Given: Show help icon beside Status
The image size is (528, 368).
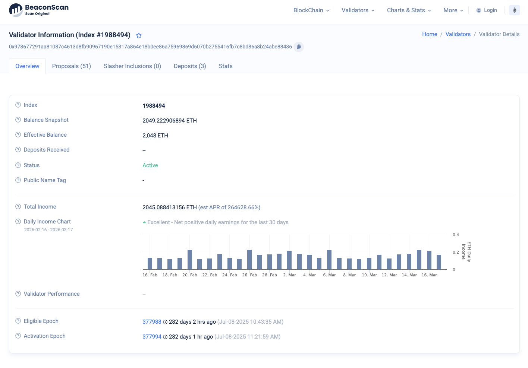Looking at the screenshot, I should coord(18,165).
